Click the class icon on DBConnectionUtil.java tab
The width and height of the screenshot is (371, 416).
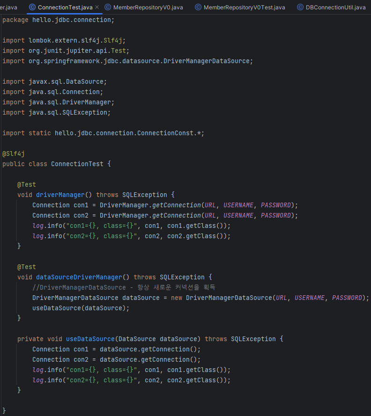(300, 7)
